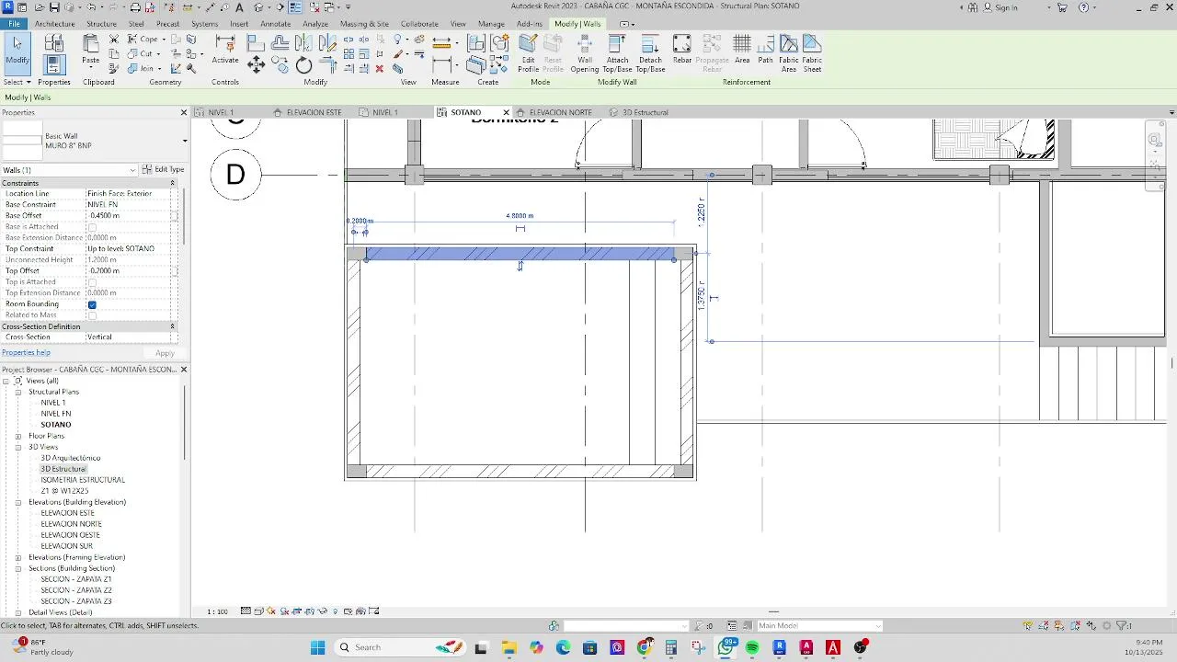Screen dimensions: 1177x662
Task: Click the Type Properties ribbon icon
Action: pos(54,42)
